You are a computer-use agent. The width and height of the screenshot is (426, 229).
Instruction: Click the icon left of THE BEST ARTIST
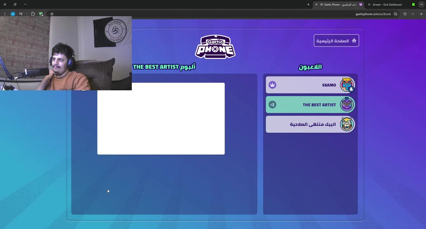tap(272, 105)
